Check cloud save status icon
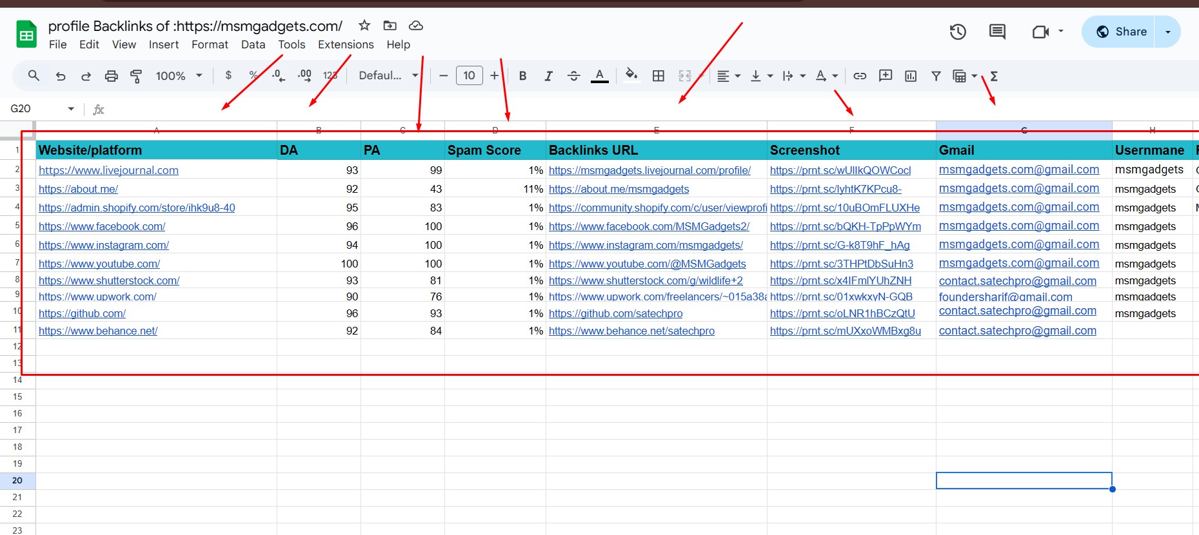Viewport: 1199px width, 535px height. tap(416, 25)
